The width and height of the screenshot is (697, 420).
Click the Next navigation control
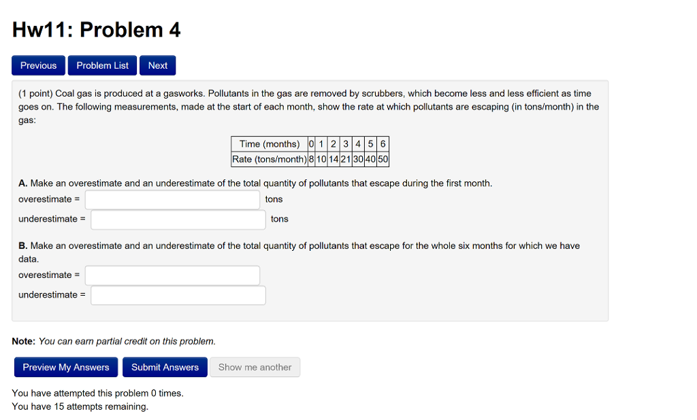pos(157,65)
